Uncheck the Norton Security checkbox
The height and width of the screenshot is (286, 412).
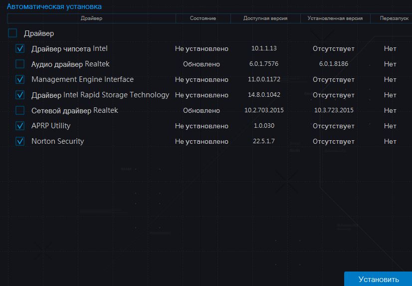(20, 141)
